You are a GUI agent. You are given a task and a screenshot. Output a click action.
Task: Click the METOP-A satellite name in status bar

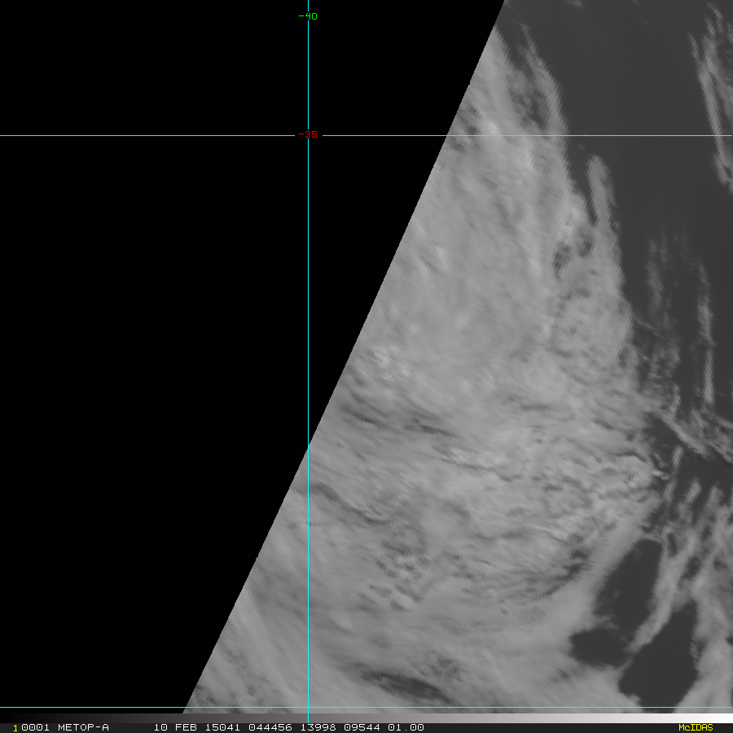point(83,727)
